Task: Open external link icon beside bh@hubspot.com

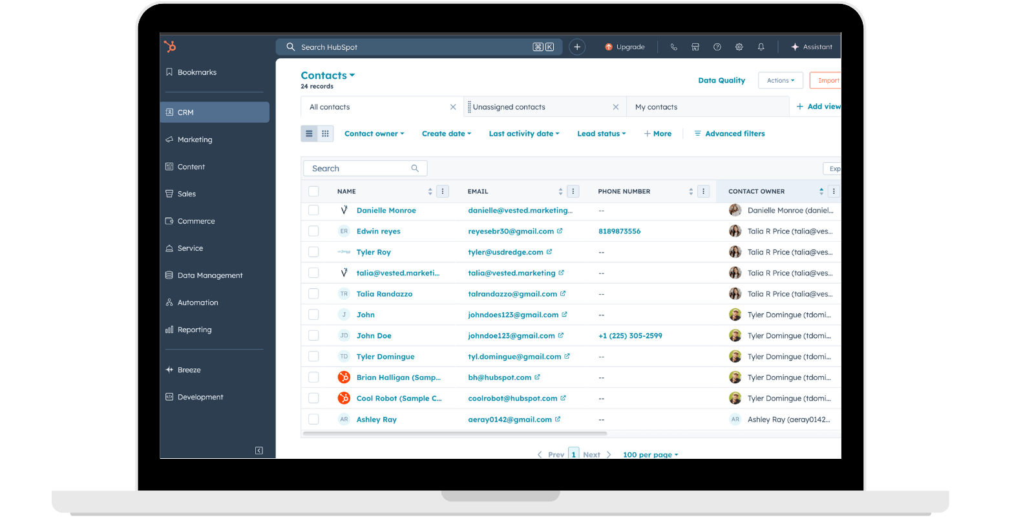Action: pyautogui.click(x=537, y=377)
